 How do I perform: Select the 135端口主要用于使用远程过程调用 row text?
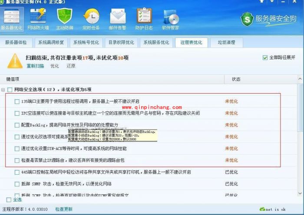[80, 101]
